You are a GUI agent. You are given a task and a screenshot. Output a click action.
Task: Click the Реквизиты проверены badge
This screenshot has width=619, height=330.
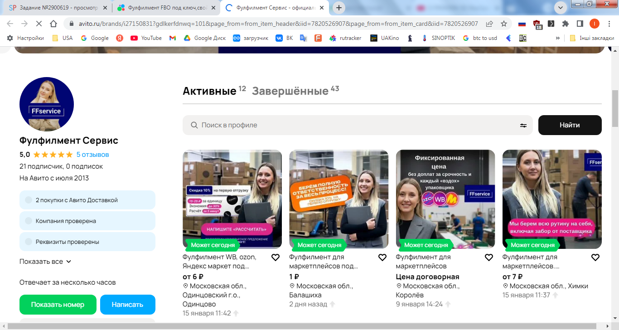[87, 242]
